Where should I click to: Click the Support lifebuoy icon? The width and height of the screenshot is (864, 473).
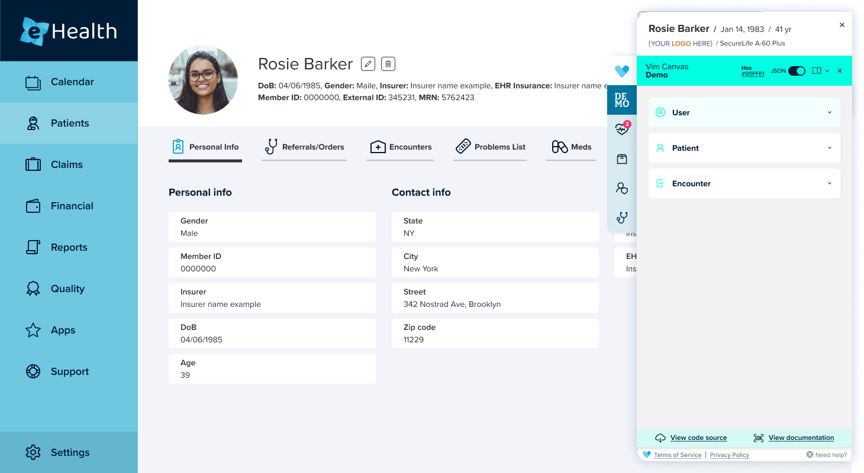click(33, 371)
